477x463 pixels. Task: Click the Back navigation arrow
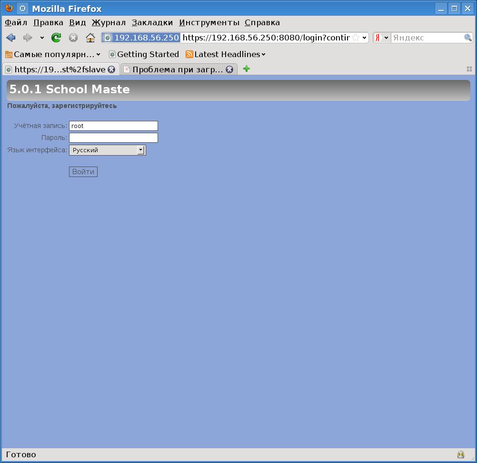tap(11, 38)
